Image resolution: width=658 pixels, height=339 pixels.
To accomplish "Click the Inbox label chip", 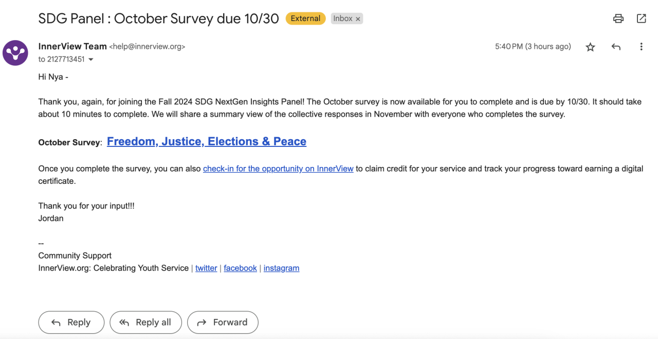I will 342,18.
